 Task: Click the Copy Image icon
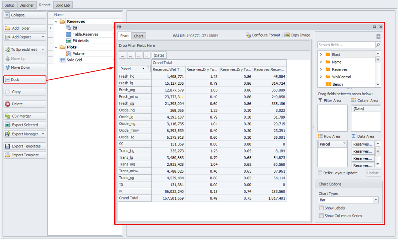coord(287,35)
